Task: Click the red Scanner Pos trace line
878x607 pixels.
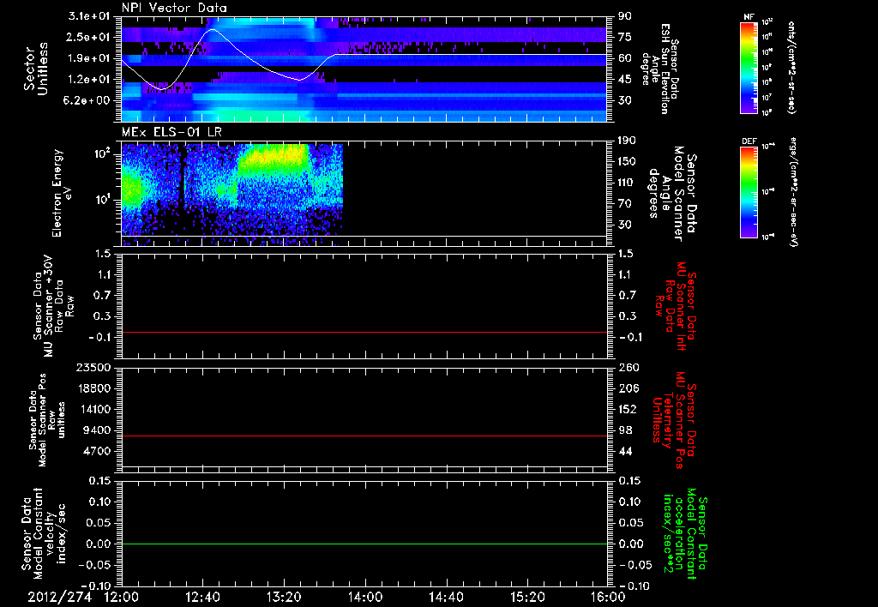Action: 364,436
